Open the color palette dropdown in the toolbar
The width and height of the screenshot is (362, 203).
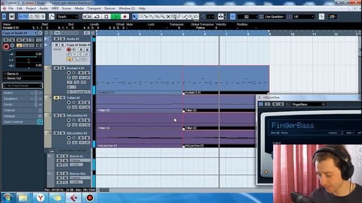(333, 16)
